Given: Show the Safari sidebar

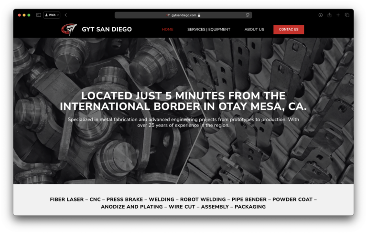Looking at the screenshot, I should click(x=39, y=15).
